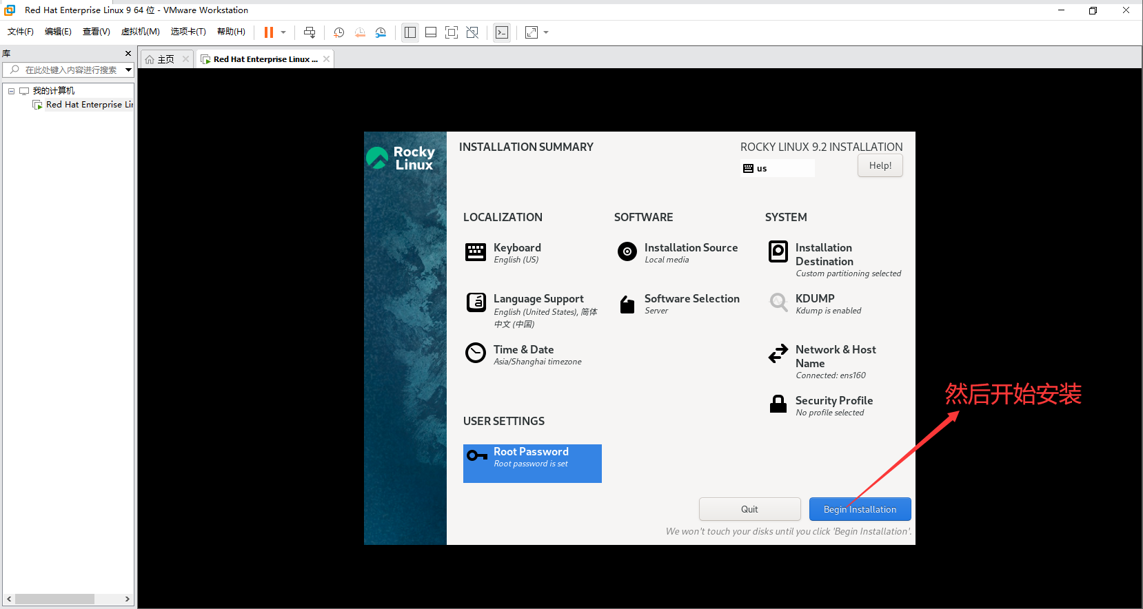Click the KDUMP magnifier icon
Image resolution: width=1143 pixels, height=609 pixels.
[x=778, y=302]
